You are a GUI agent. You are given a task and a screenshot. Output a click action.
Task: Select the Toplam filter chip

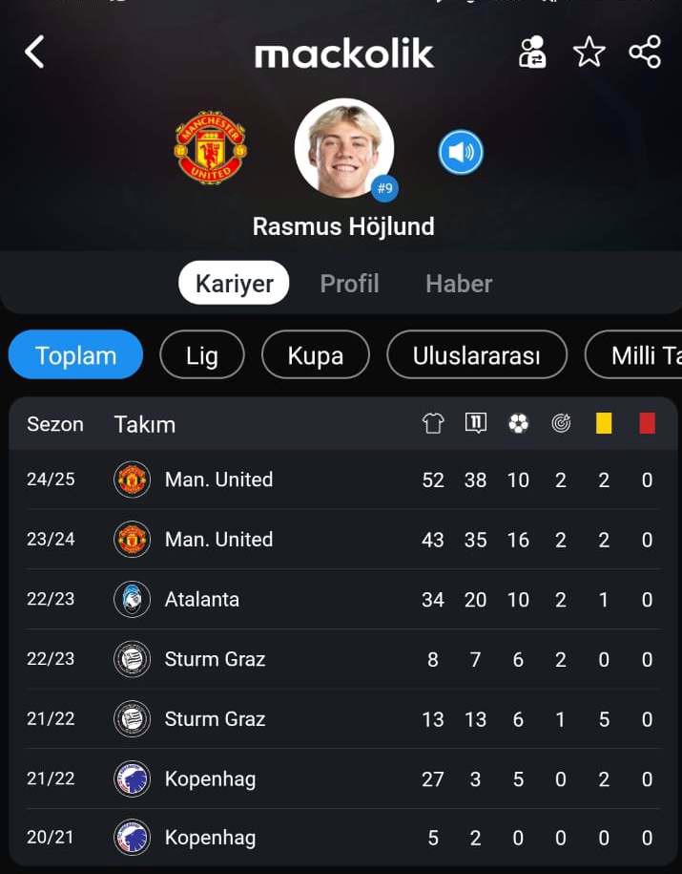click(75, 355)
